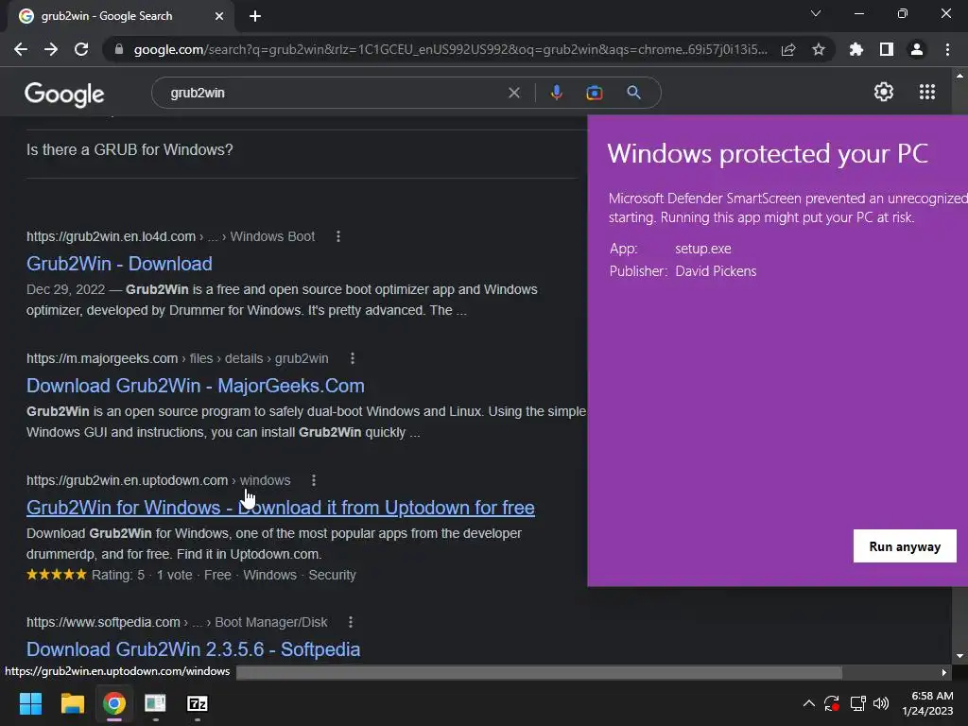Screen dimensions: 968x726
Task: Click the Chrome taskbar icon
Action: point(114,703)
